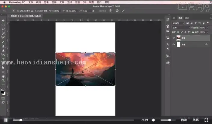212x124 pixels.
Task: Toggle prevent artboard auto-nesting lock
Action: coord(189,32)
